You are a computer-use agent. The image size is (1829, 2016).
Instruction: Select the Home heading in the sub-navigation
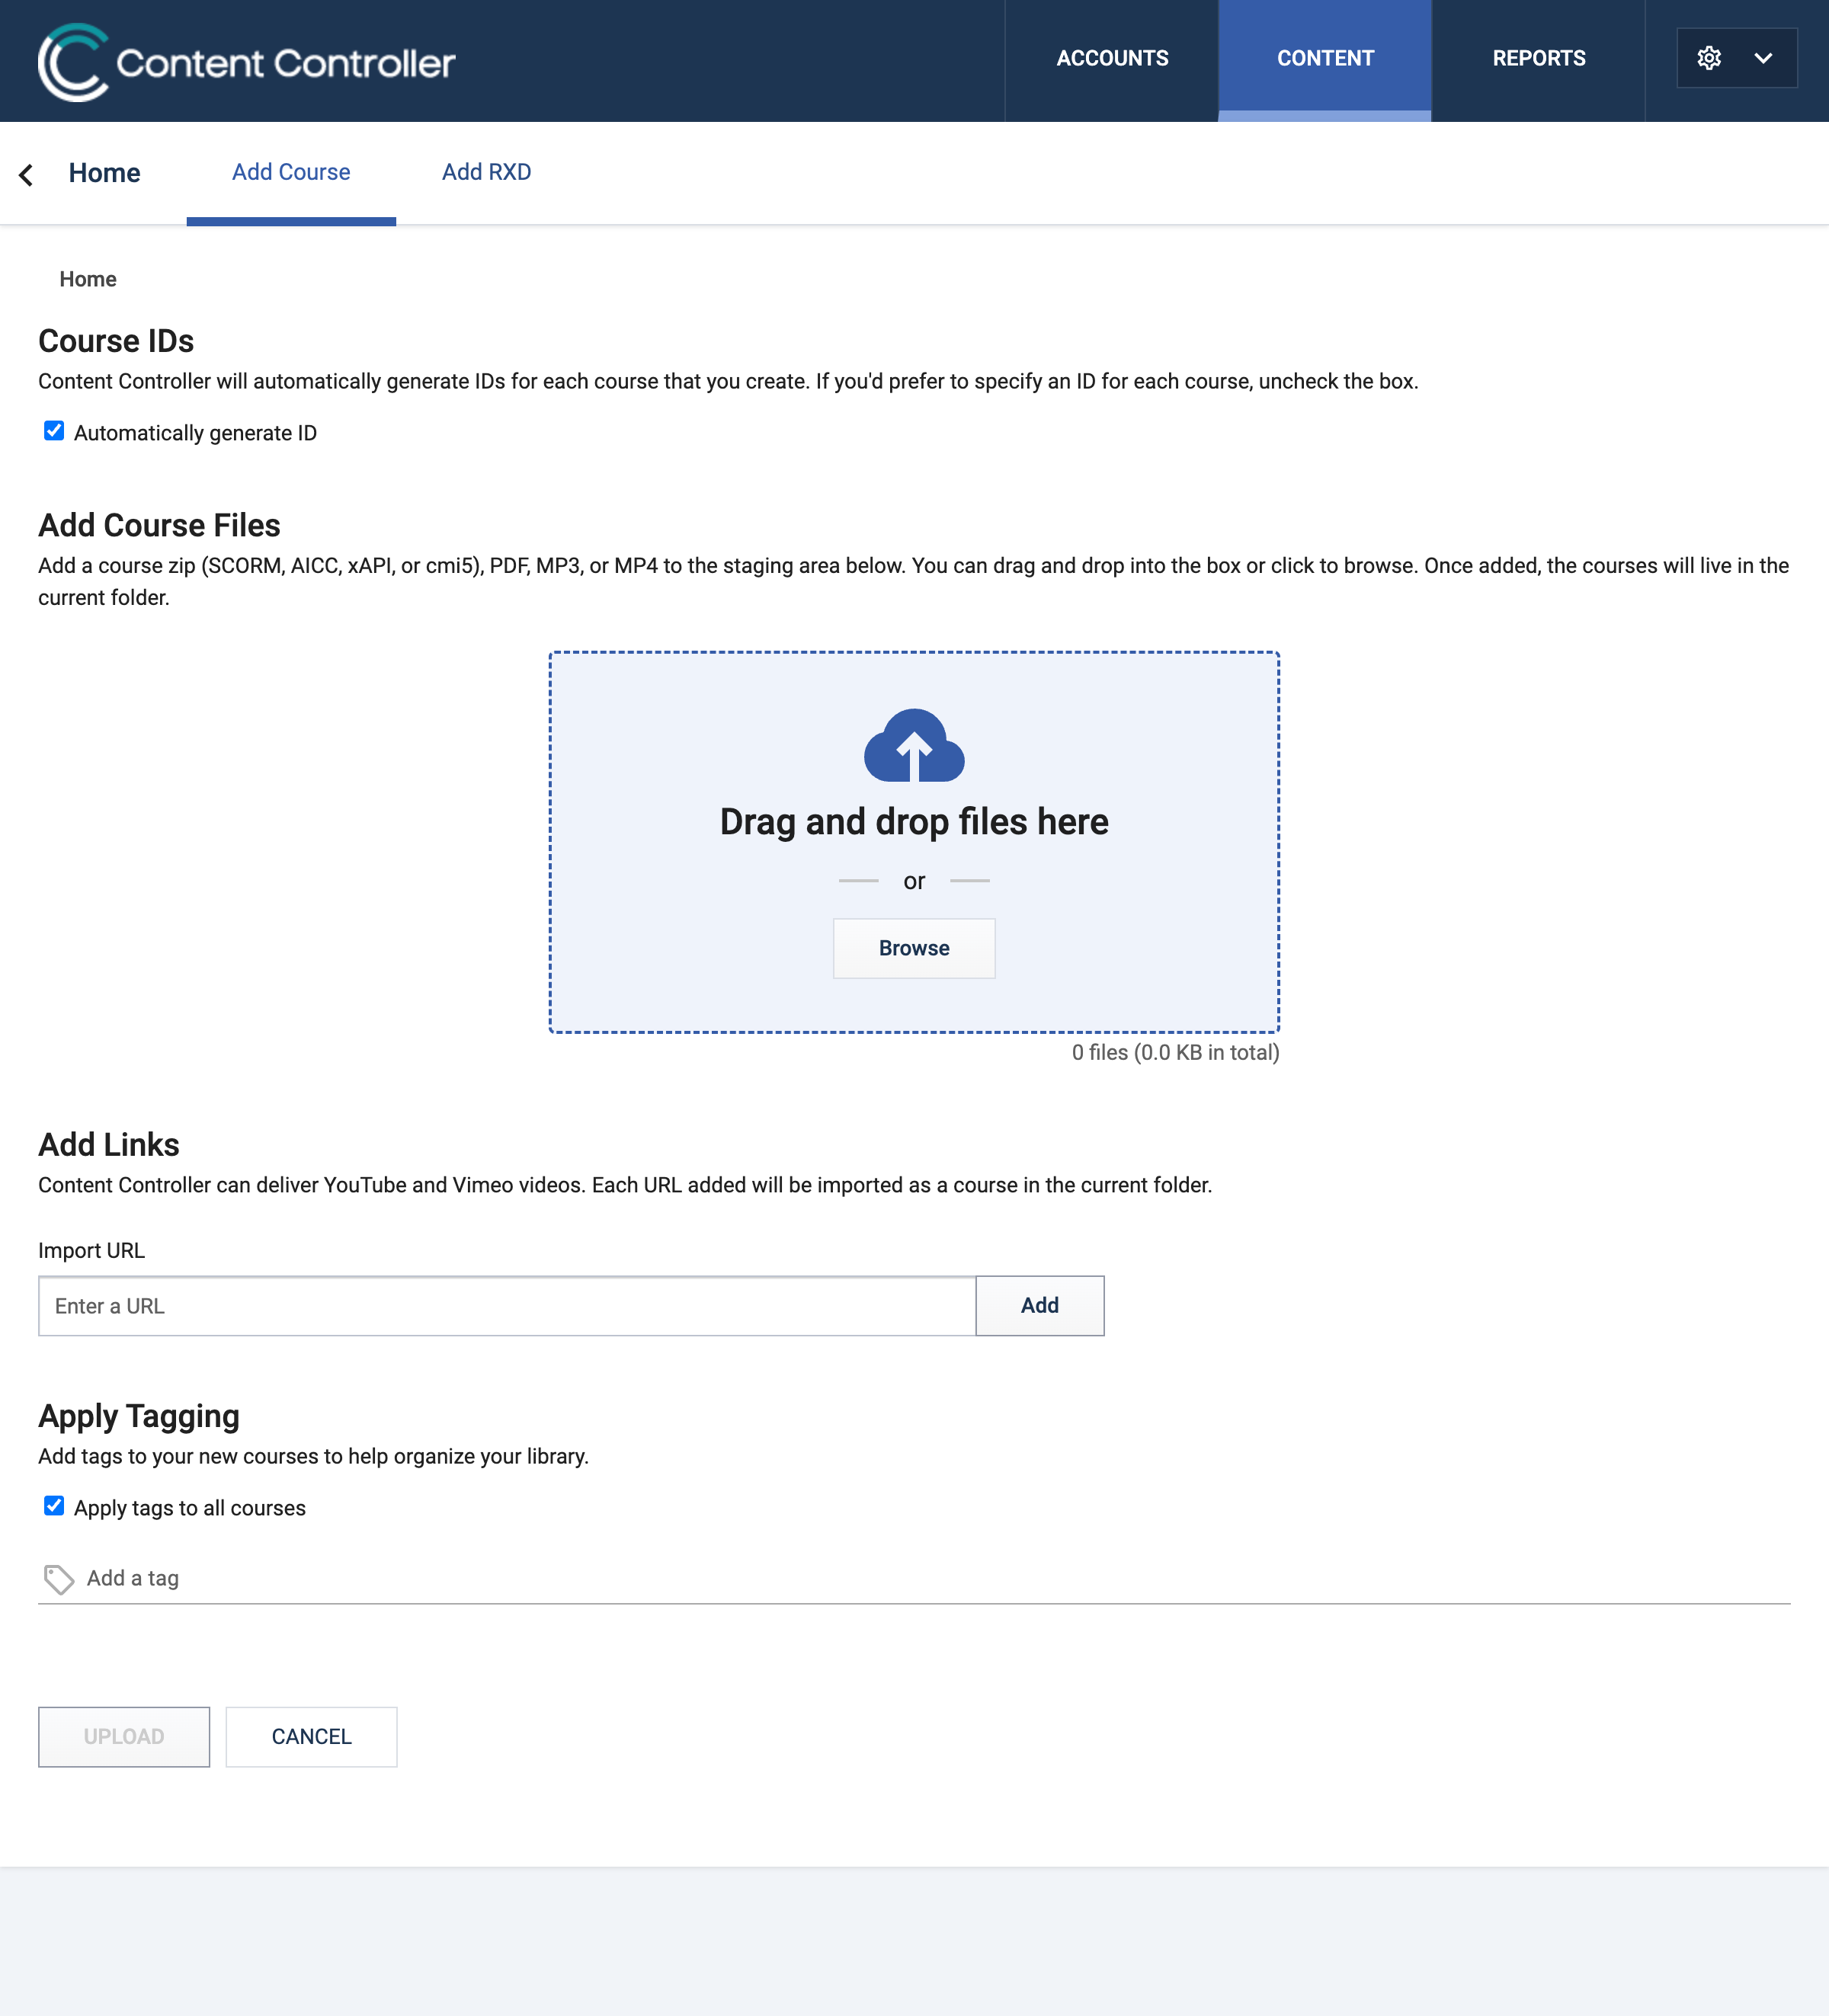pos(104,173)
